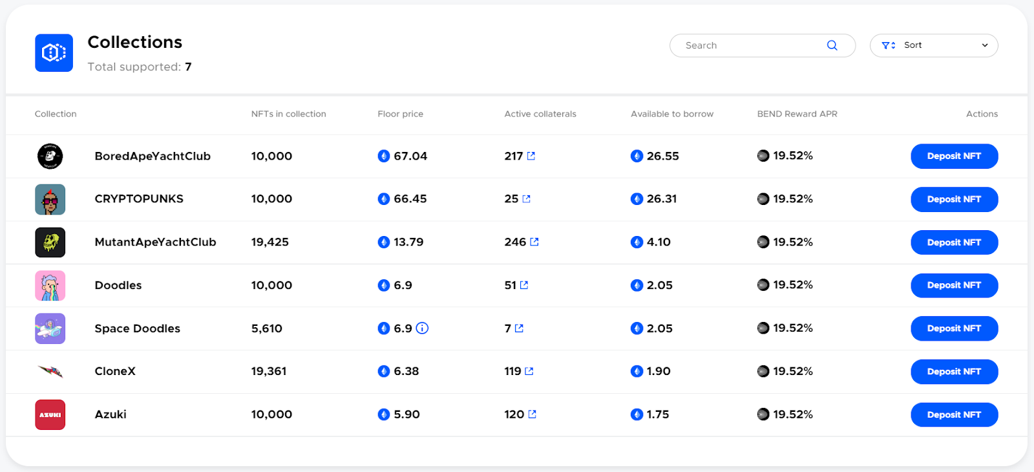Click the Search input field
Screen dimensions: 1034x472
(750, 45)
